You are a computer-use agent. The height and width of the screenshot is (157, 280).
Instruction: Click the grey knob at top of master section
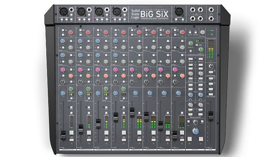click(x=202, y=32)
